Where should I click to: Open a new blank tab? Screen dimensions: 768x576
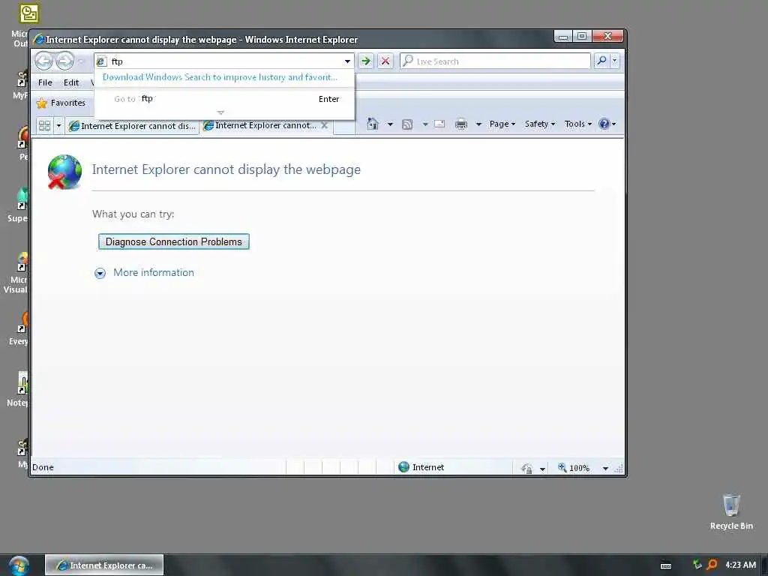pos(344,126)
